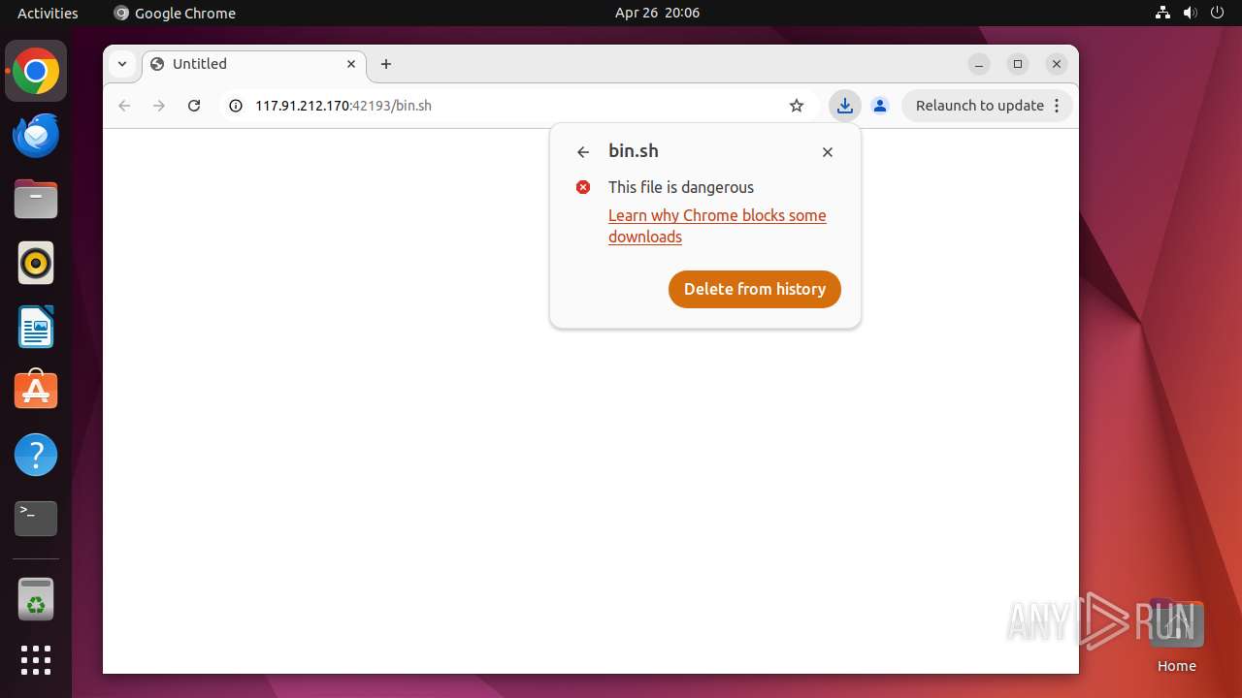Open a new tab with plus button
This screenshot has width=1242, height=698.
coord(386,64)
